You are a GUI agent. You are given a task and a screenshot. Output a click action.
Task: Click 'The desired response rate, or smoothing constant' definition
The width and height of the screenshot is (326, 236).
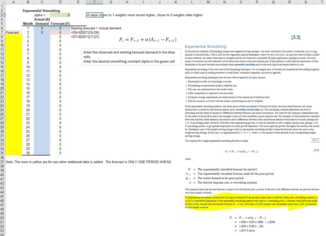click(x=227, y=183)
